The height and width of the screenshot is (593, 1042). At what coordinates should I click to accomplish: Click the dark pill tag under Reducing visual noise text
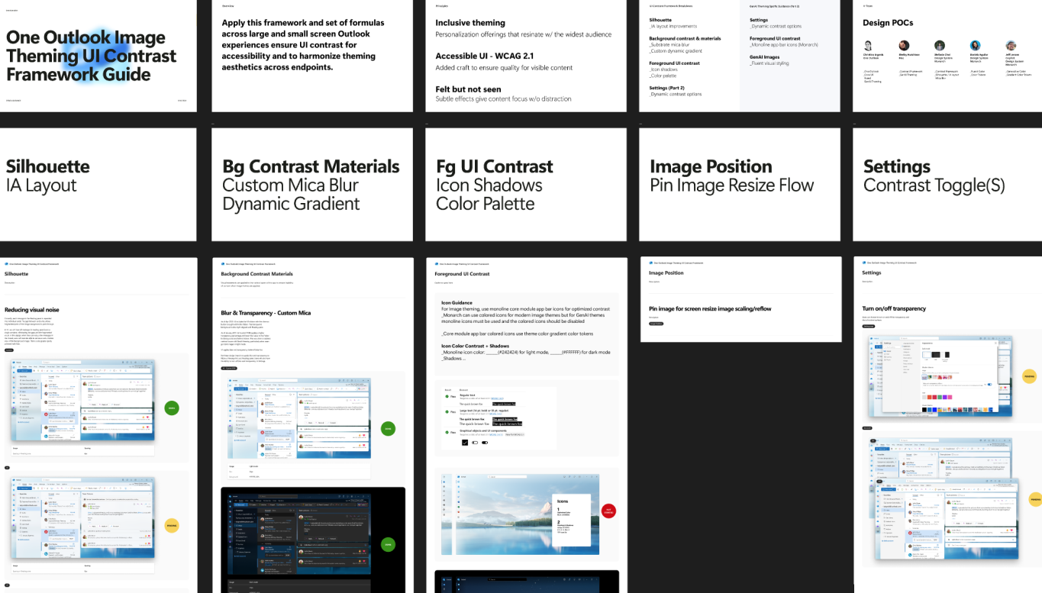[x=10, y=350]
